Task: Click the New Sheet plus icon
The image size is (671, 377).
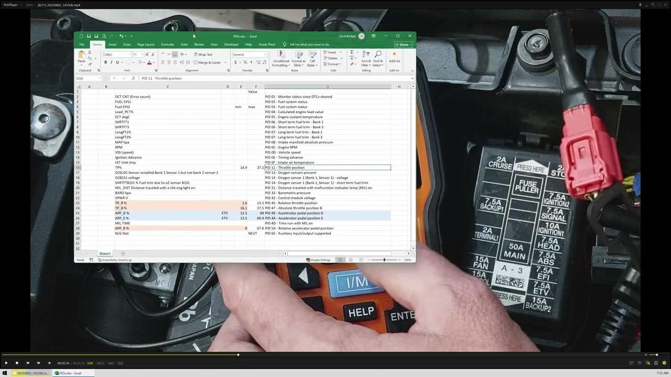Action: point(123,253)
